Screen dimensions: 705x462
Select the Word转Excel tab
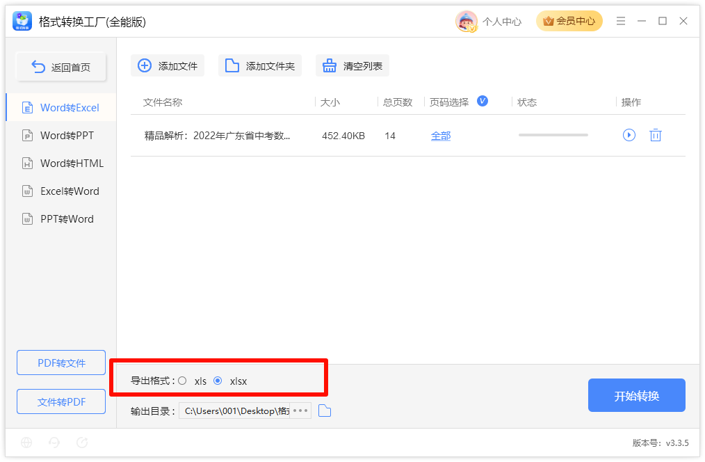pyautogui.click(x=61, y=108)
